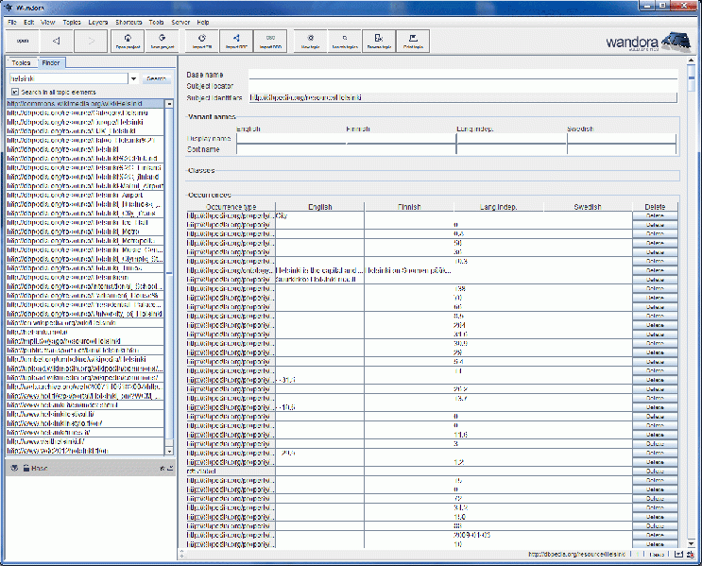Click the Search topics toolbar icon
Screen dimensions: 702x566
pos(345,42)
